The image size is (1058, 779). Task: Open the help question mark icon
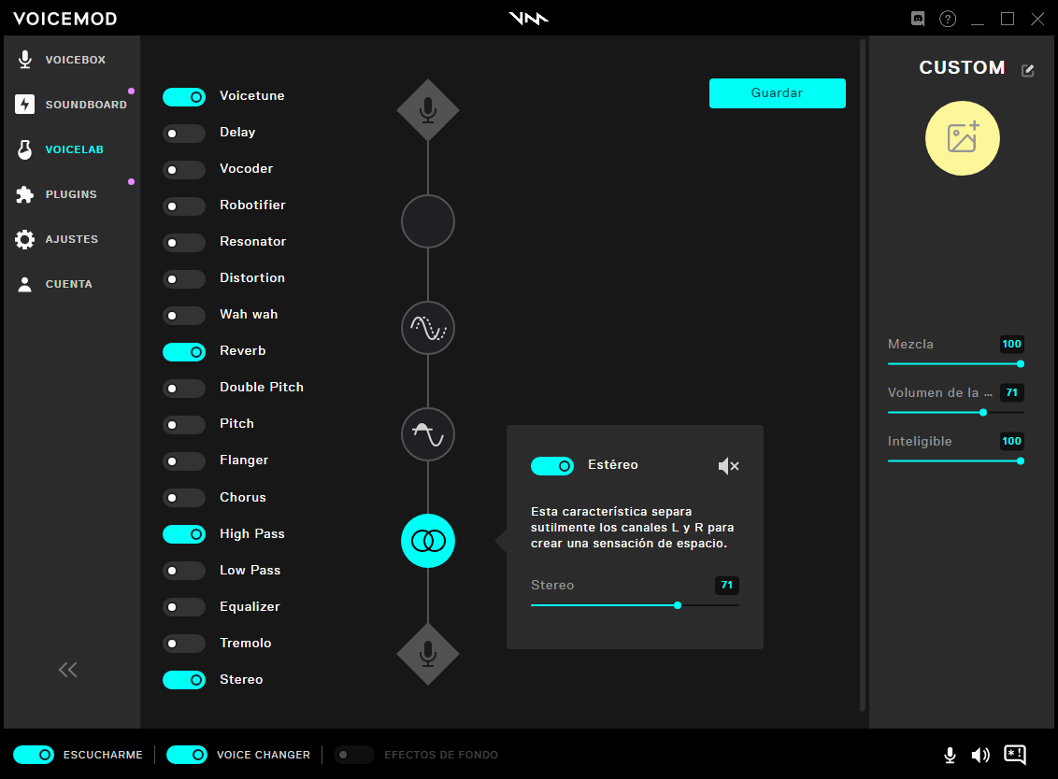click(948, 19)
